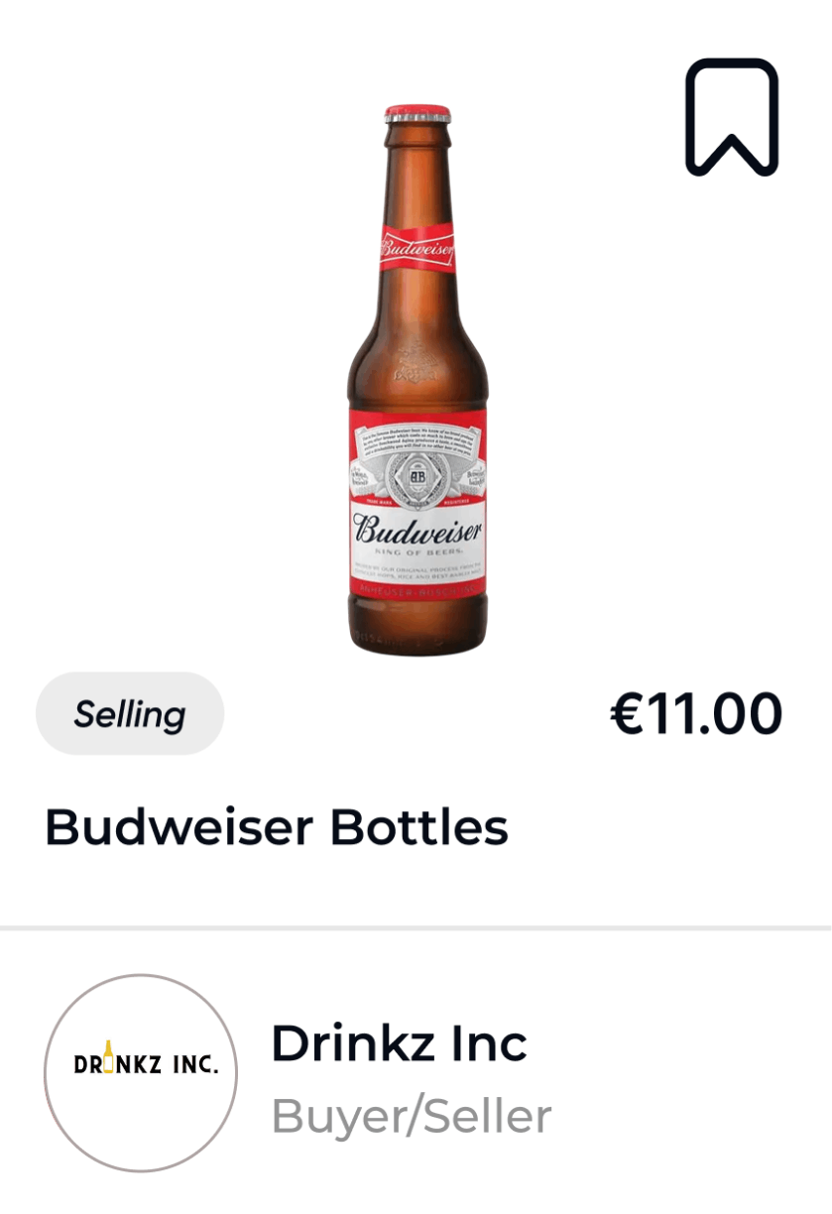Click the Budweiser script on main label
The image size is (832, 1214).
(417, 528)
